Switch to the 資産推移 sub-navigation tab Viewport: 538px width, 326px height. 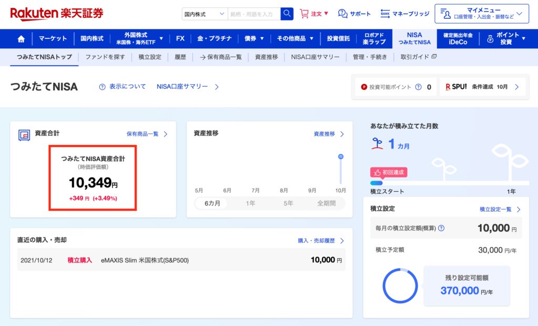click(x=266, y=57)
